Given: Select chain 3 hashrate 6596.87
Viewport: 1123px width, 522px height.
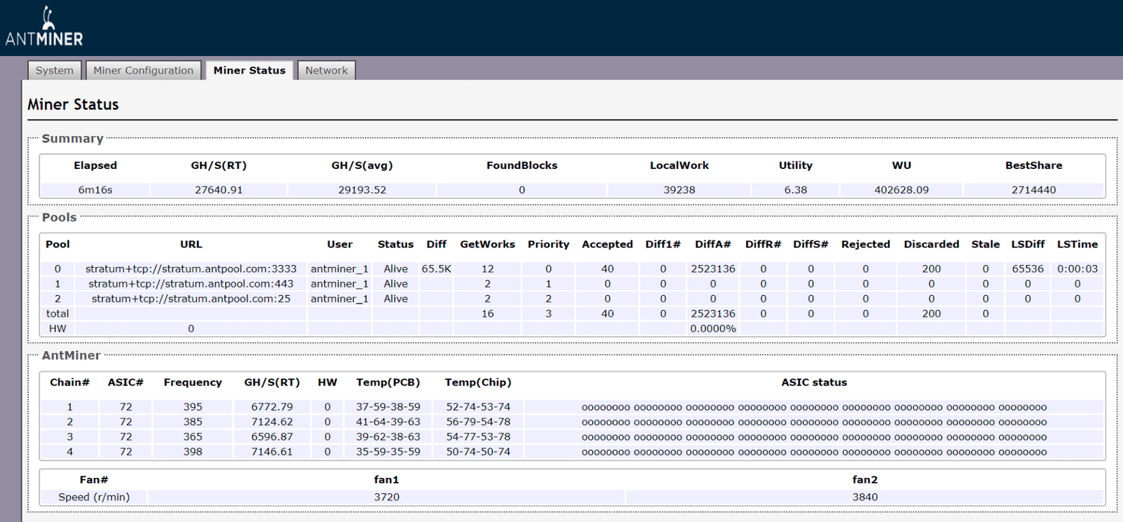Looking at the screenshot, I should coord(272,437).
